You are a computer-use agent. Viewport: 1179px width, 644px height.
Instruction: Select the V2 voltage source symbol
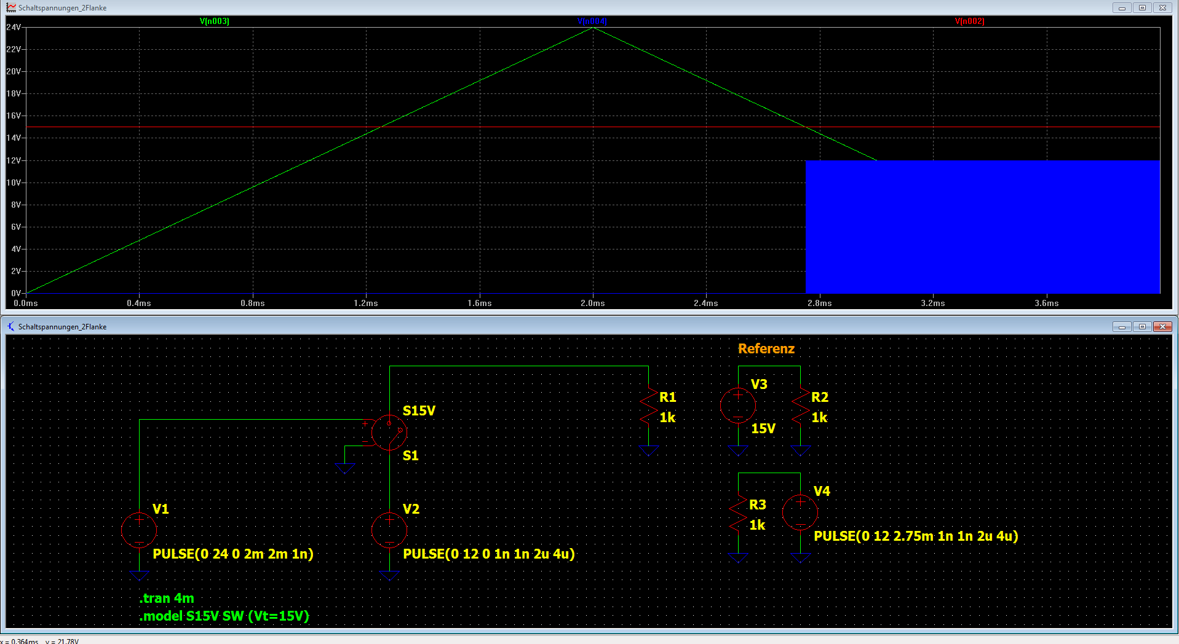point(389,530)
